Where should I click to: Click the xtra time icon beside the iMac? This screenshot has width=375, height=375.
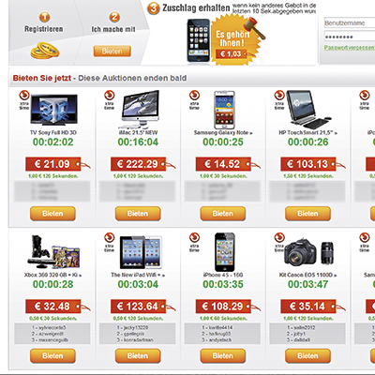click(109, 100)
